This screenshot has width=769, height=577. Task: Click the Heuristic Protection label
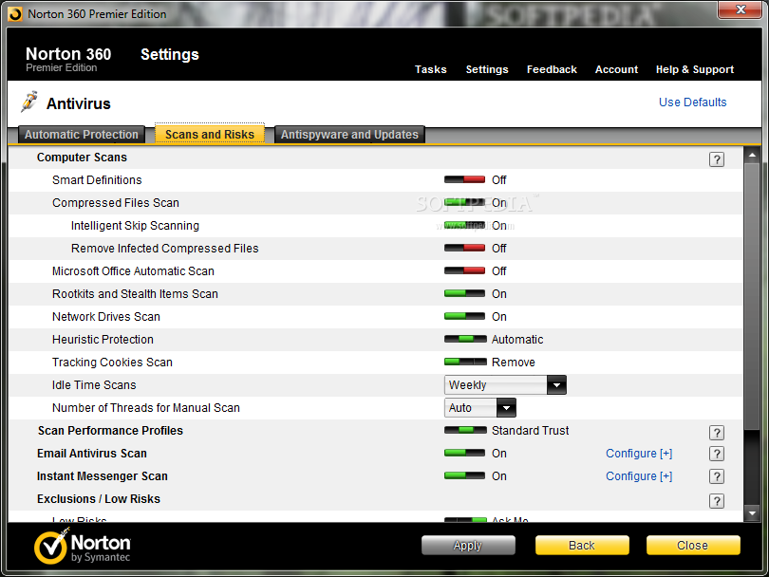103,339
